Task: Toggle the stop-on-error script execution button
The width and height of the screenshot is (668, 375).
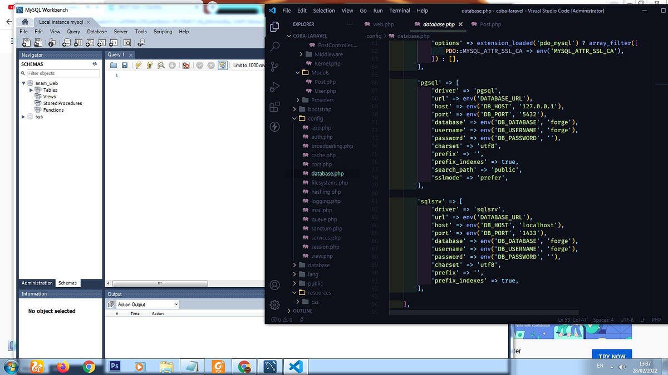Action: pos(186,66)
